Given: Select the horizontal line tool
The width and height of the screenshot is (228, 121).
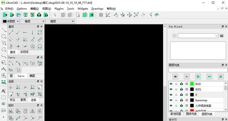Looking at the screenshot, I should [25, 32].
